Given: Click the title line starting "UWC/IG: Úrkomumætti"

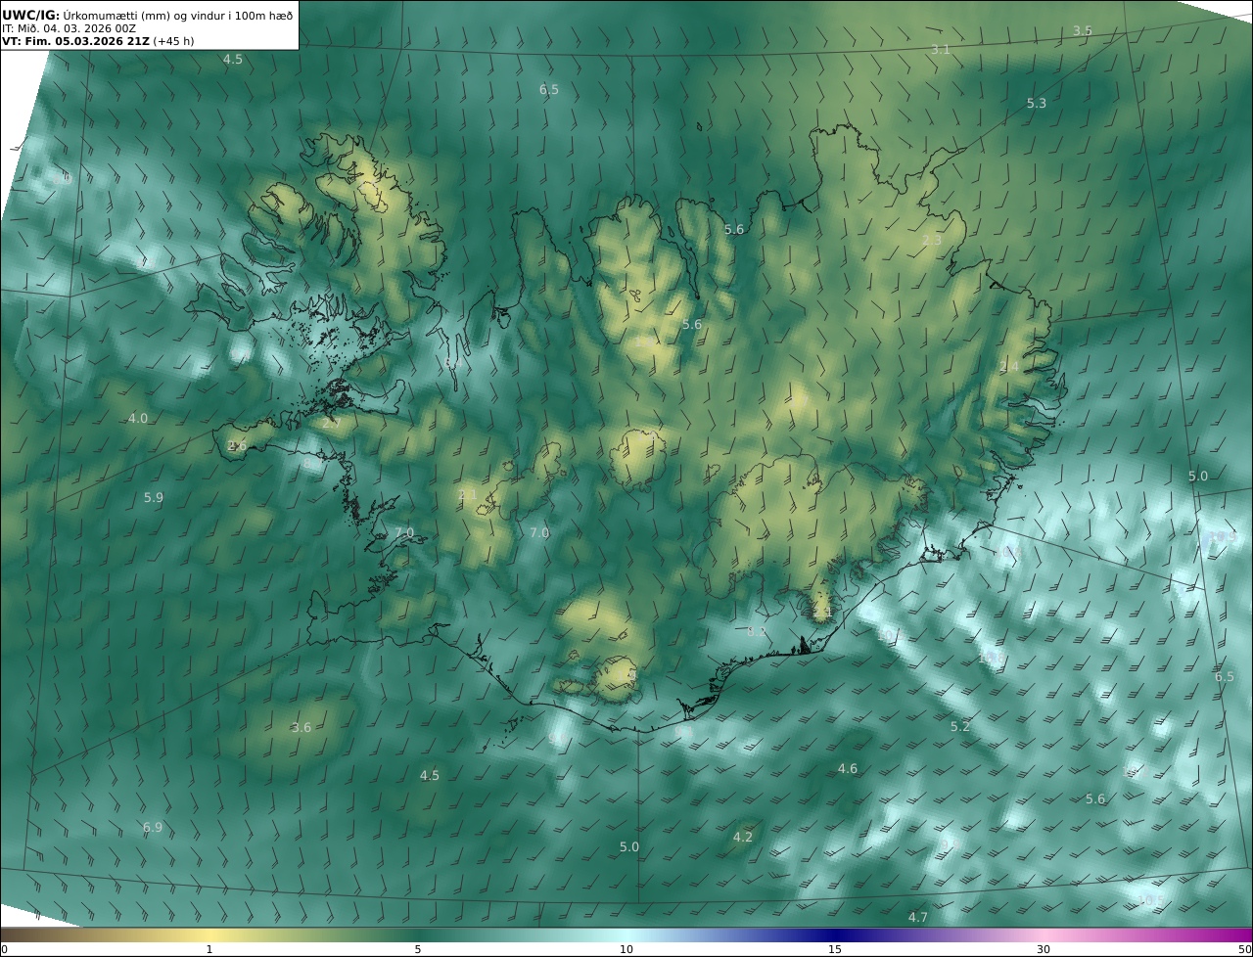Looking at the screenshot, I should point(148,15).
